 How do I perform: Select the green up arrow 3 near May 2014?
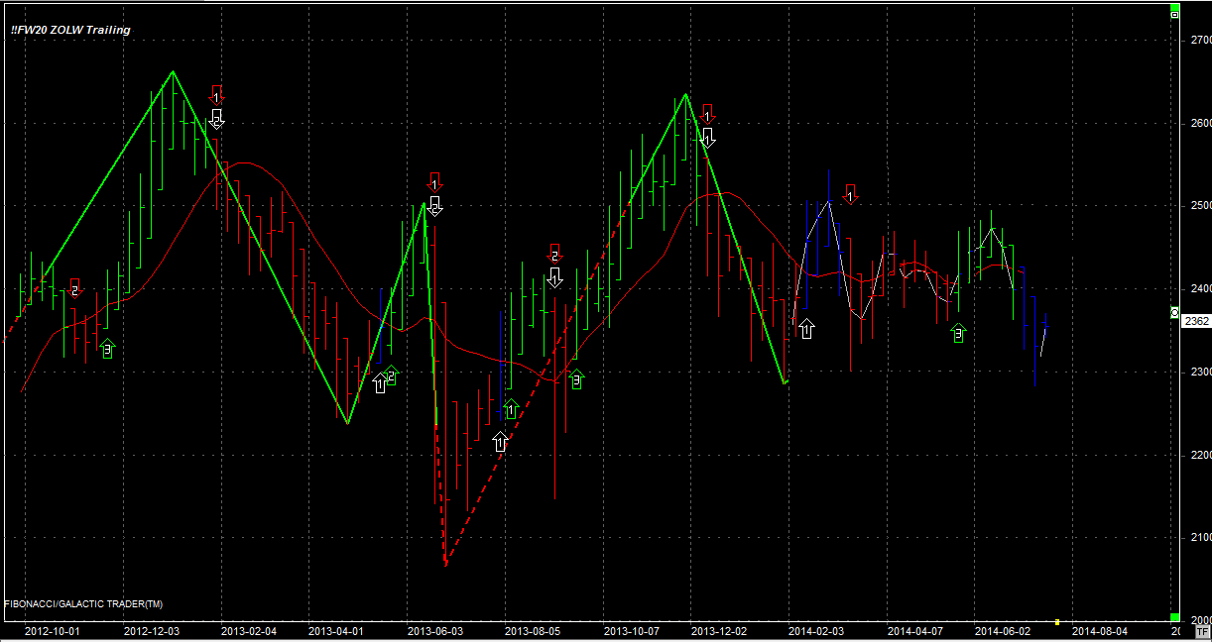point(958,335)
